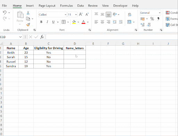Expand fill color dropdown arrow
The image size is (178, 136).
(x=78, y=22)
